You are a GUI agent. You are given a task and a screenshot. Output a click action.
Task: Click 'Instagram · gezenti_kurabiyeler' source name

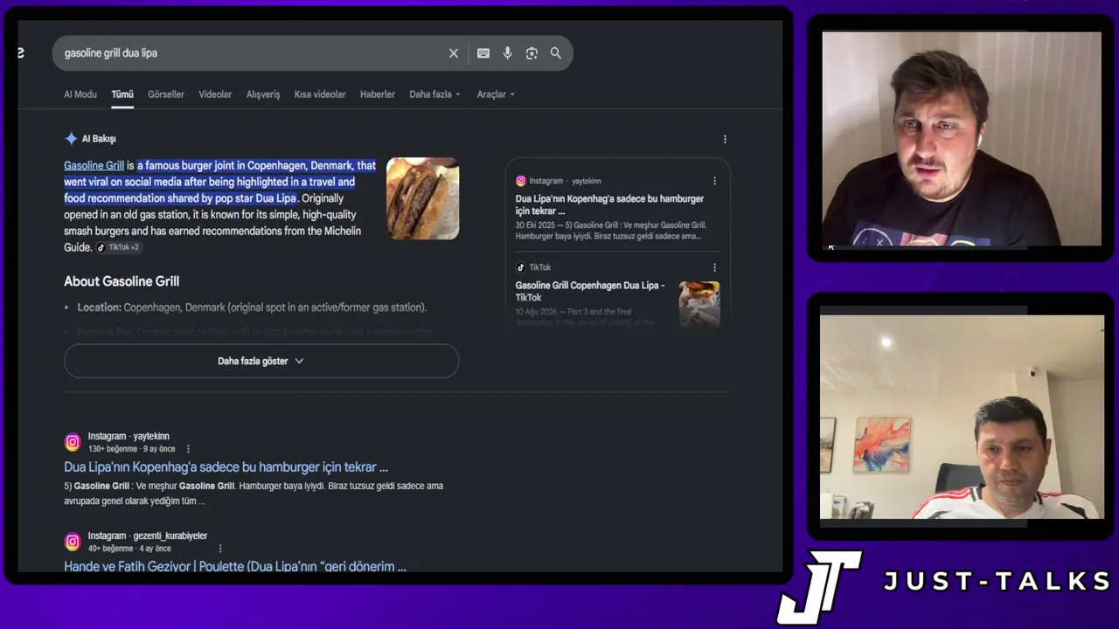click(148, 536)
